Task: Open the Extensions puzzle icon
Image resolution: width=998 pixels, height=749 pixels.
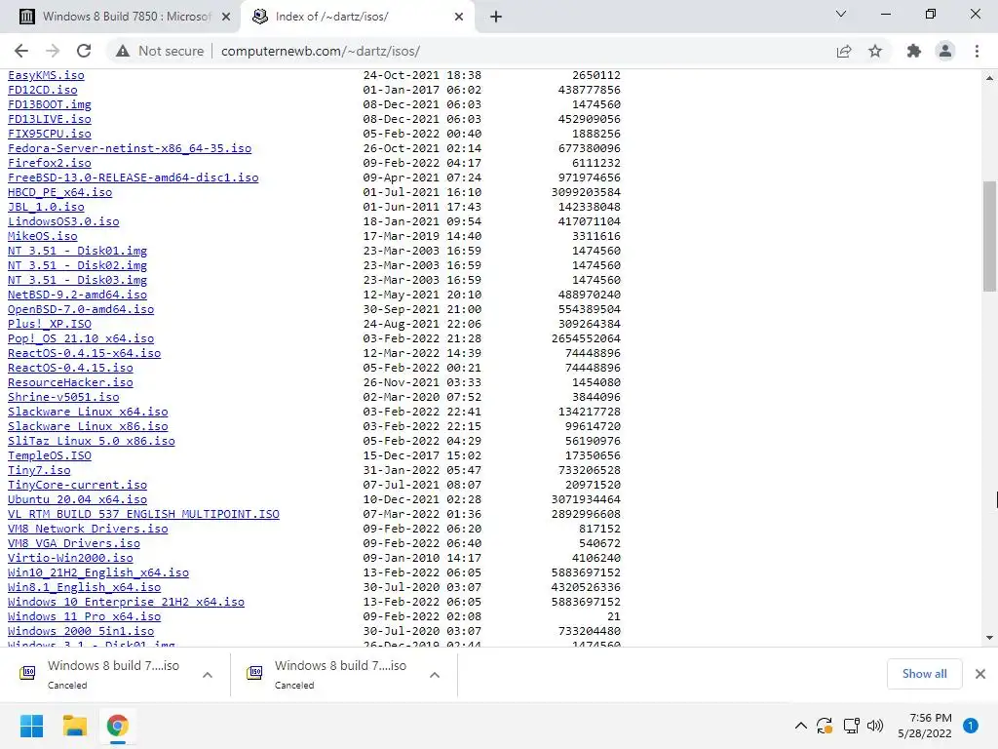Action: pyautogui.click(x=914, y=51)
